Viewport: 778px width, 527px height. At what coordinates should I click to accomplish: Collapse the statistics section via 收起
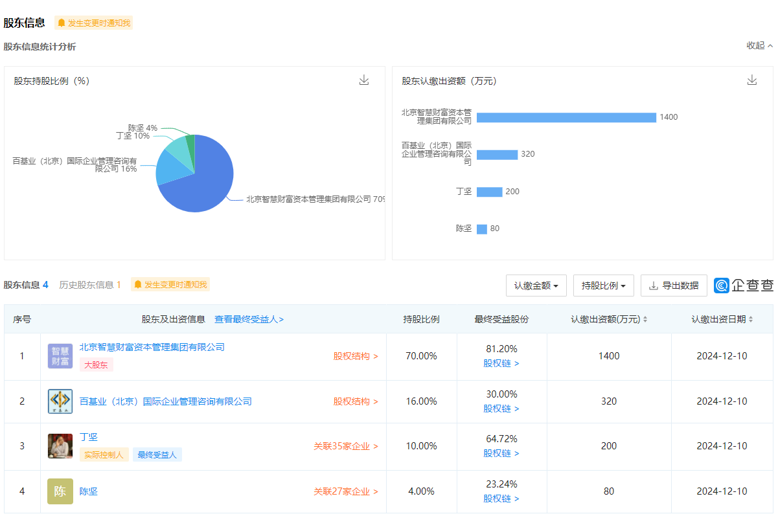759,46
